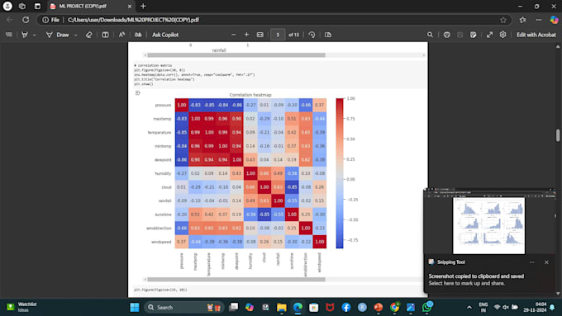The height and width of the screenshot is (316, 562).
Task: Open WhatsApp from taskbar
Action: [x=427, y=307]
